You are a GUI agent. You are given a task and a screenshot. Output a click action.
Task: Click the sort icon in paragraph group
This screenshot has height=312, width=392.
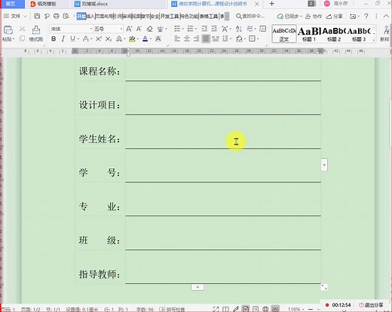click(239, 29)
